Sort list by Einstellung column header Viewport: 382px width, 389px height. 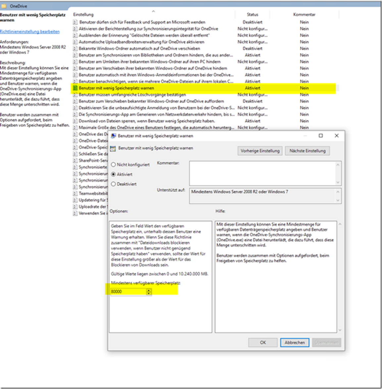coord(83,14)
